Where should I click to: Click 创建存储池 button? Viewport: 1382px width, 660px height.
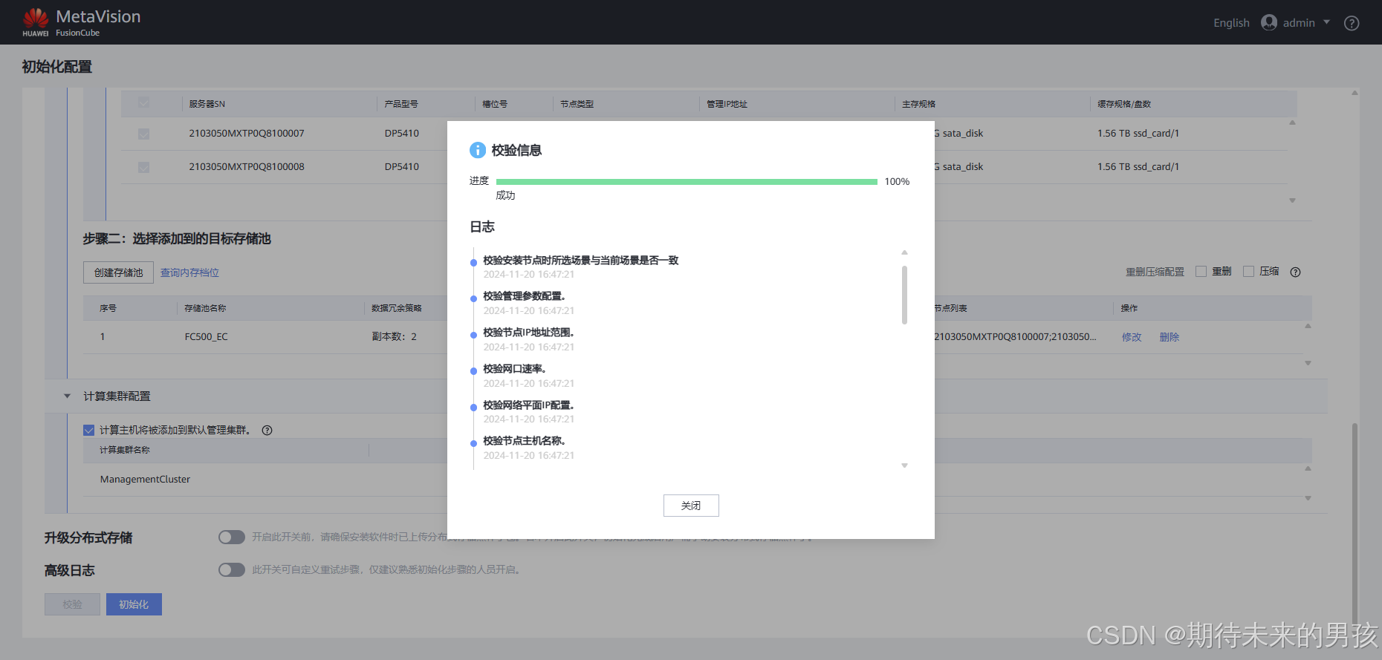click(118, 272)
